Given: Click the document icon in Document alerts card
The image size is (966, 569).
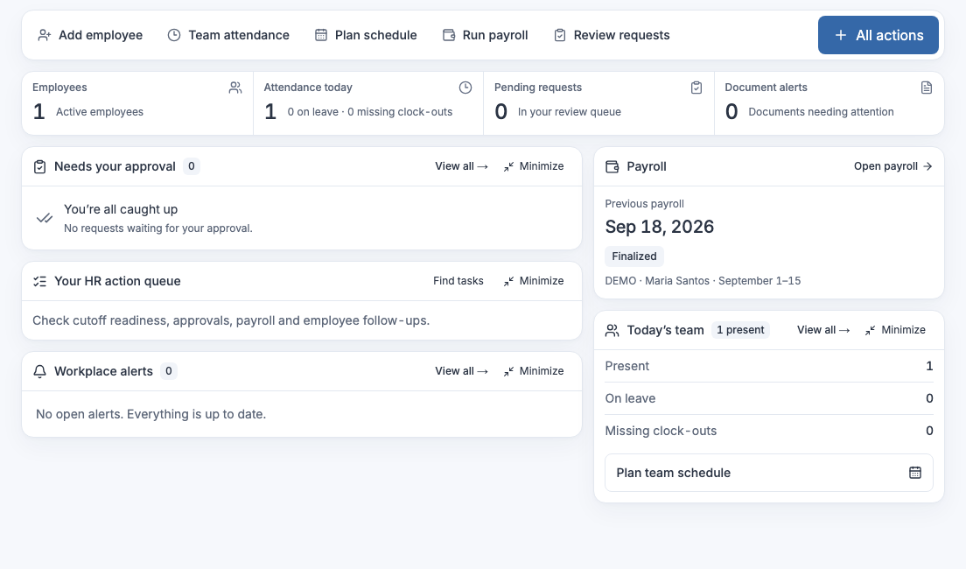Looking at the screenshot, I should 927,88.
